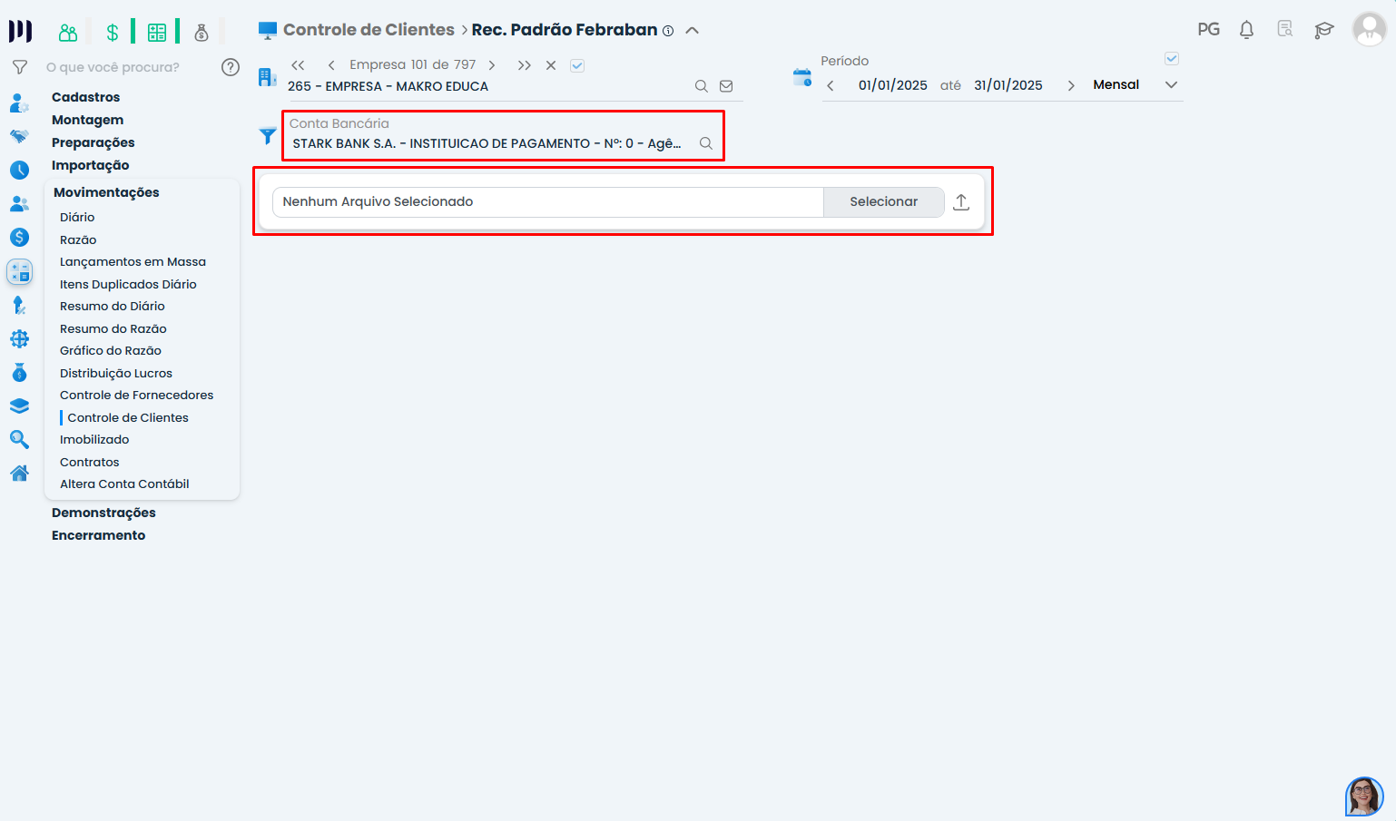Go to the first company
Image resolution: width=1396 pixels, height=821 pixels.
(298, 65)
